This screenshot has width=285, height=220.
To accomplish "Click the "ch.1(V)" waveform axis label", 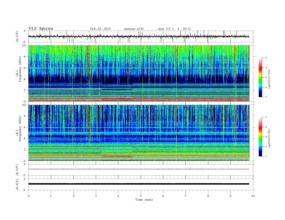I will [x=17, y=36].
